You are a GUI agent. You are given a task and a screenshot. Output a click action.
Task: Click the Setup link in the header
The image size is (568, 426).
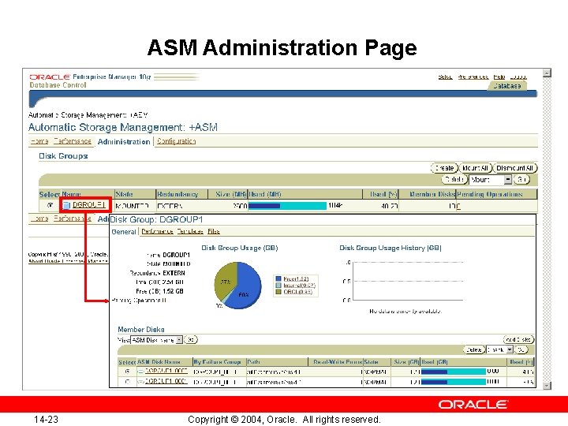(445, 77)
